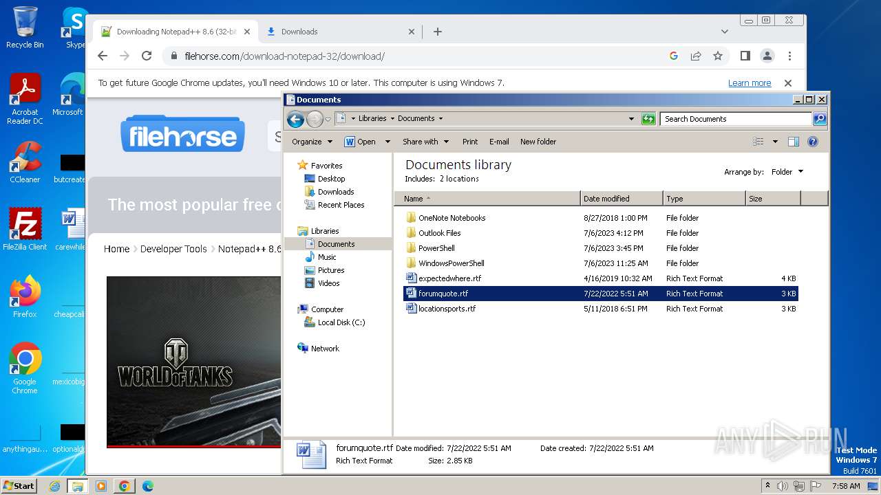The width and height of the screenshot is (881, 495).
Task: Click E-mail in Explorer toolbar
Action: point(499,142)
